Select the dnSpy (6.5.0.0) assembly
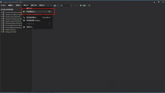The height and width of the screenshot is (93, 165). pyautogui.click(x=11, y=32)
